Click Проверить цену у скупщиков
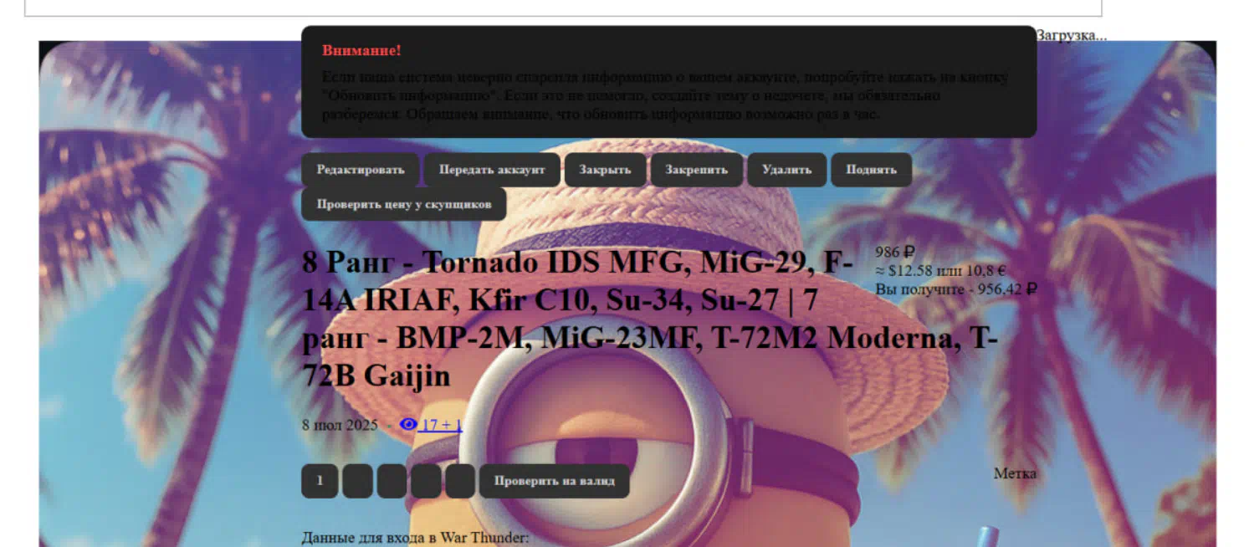Image resolution: width=1249 pixels, height=547 pixels. point(404,204)
